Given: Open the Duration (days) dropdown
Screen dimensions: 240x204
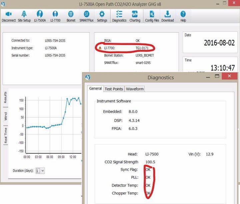Looking at the screenshot, I should point(40,171).
